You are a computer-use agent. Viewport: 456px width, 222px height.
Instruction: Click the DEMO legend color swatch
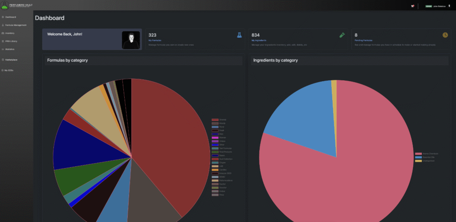tap(215, 177)
